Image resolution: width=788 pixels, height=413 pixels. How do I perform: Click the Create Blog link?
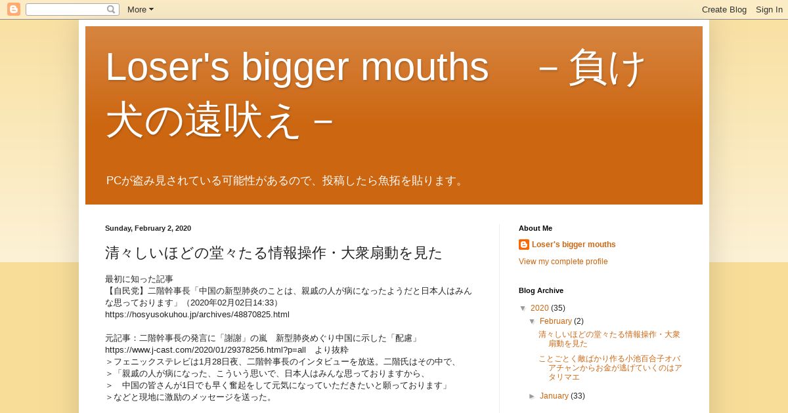(x=724, y=9)
